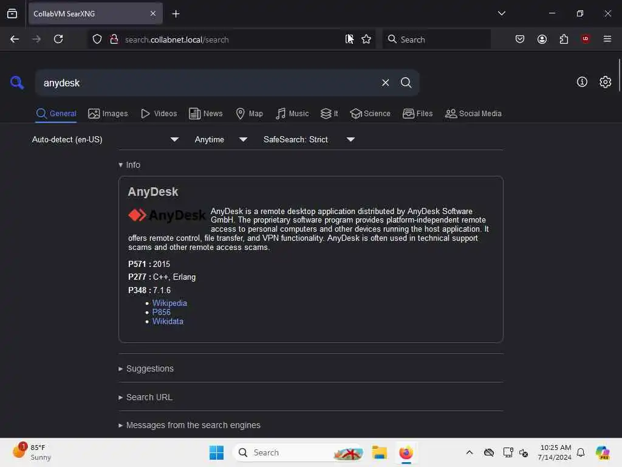Open Firefox application menu
Viewport: 622px width, 467px height.
click(x=607, y=39)
